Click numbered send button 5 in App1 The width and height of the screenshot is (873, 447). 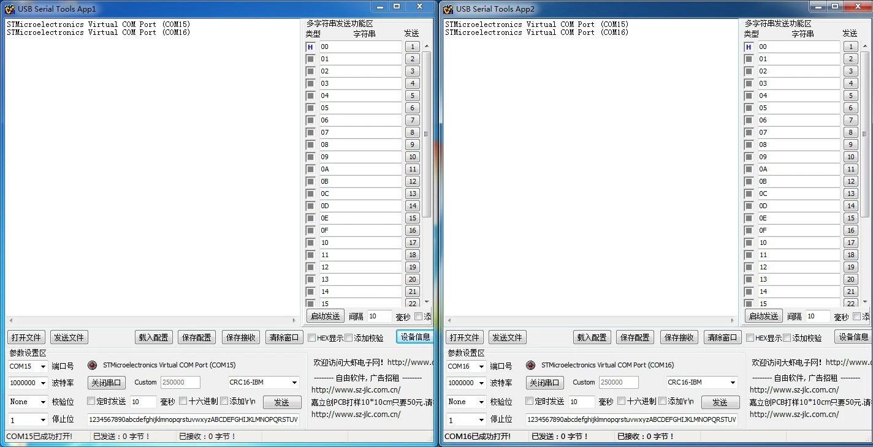413,96
